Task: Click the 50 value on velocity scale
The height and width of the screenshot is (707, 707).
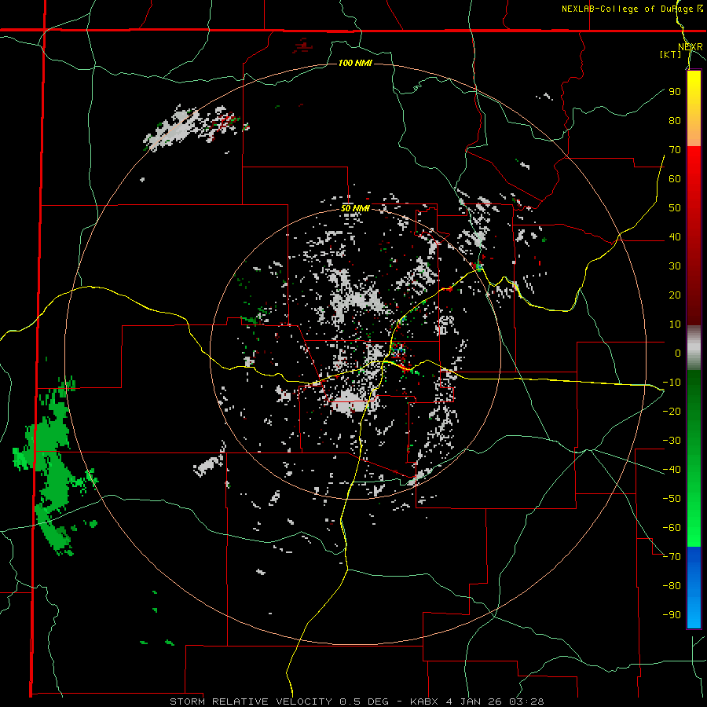Action: [675, 208]
